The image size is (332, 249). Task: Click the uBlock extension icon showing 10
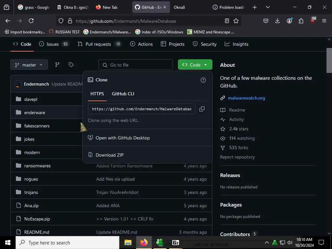pos(313,20)
